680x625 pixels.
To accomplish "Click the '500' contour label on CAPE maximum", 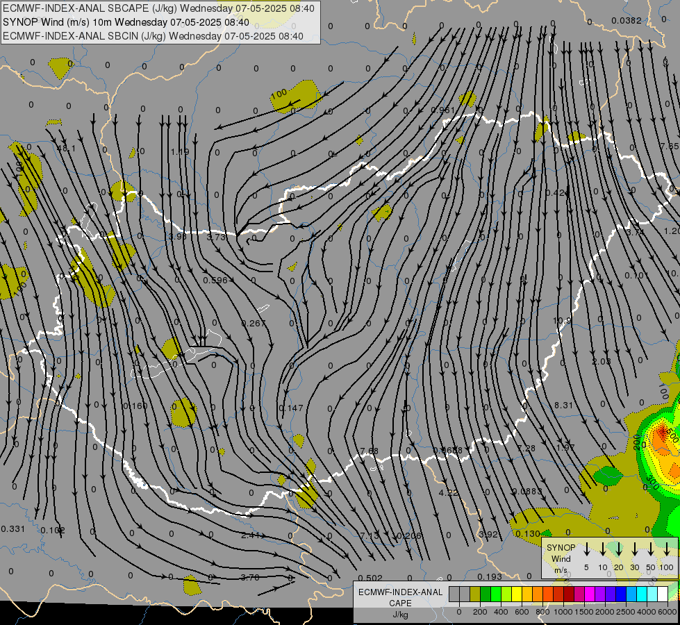I will (x=672, y=436).
